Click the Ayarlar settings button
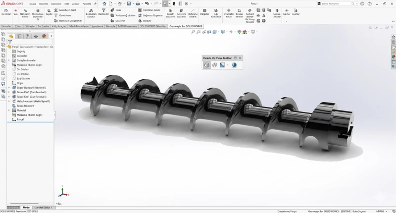Image resolution: width=396 pixels, height=213 pixels. [x=296, y=12]
